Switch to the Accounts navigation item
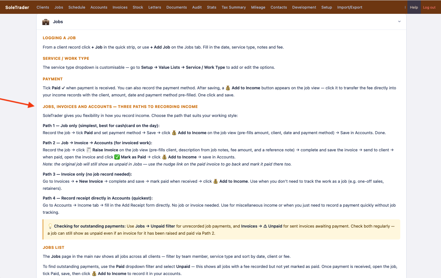The image size is (441, 278). (x=99, y=7)
